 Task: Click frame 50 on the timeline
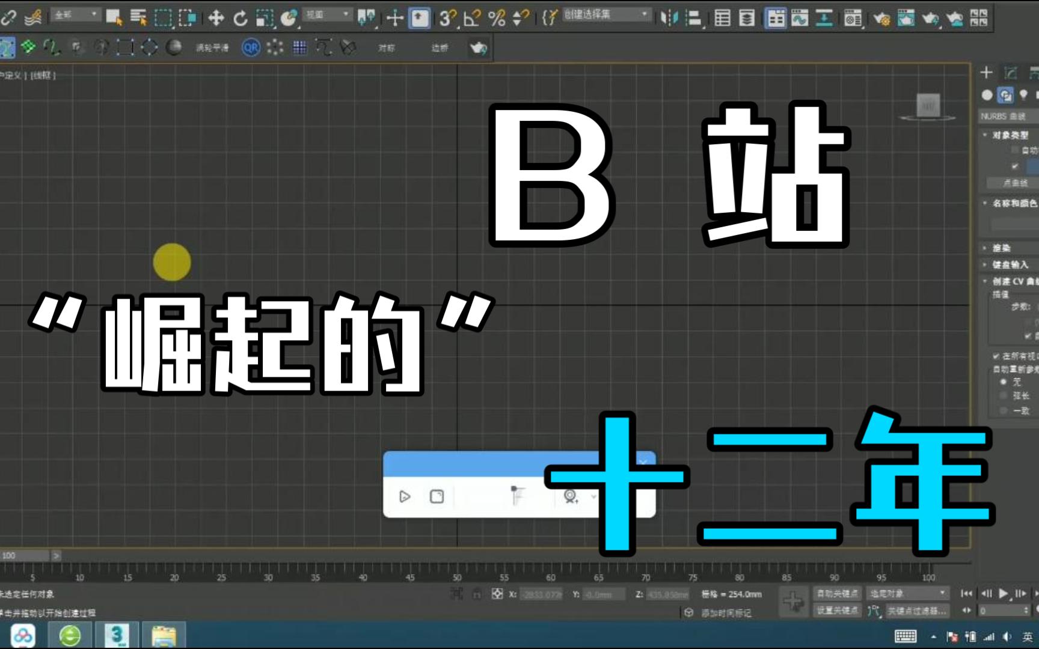pyautogui.click(x=457, y=577)
